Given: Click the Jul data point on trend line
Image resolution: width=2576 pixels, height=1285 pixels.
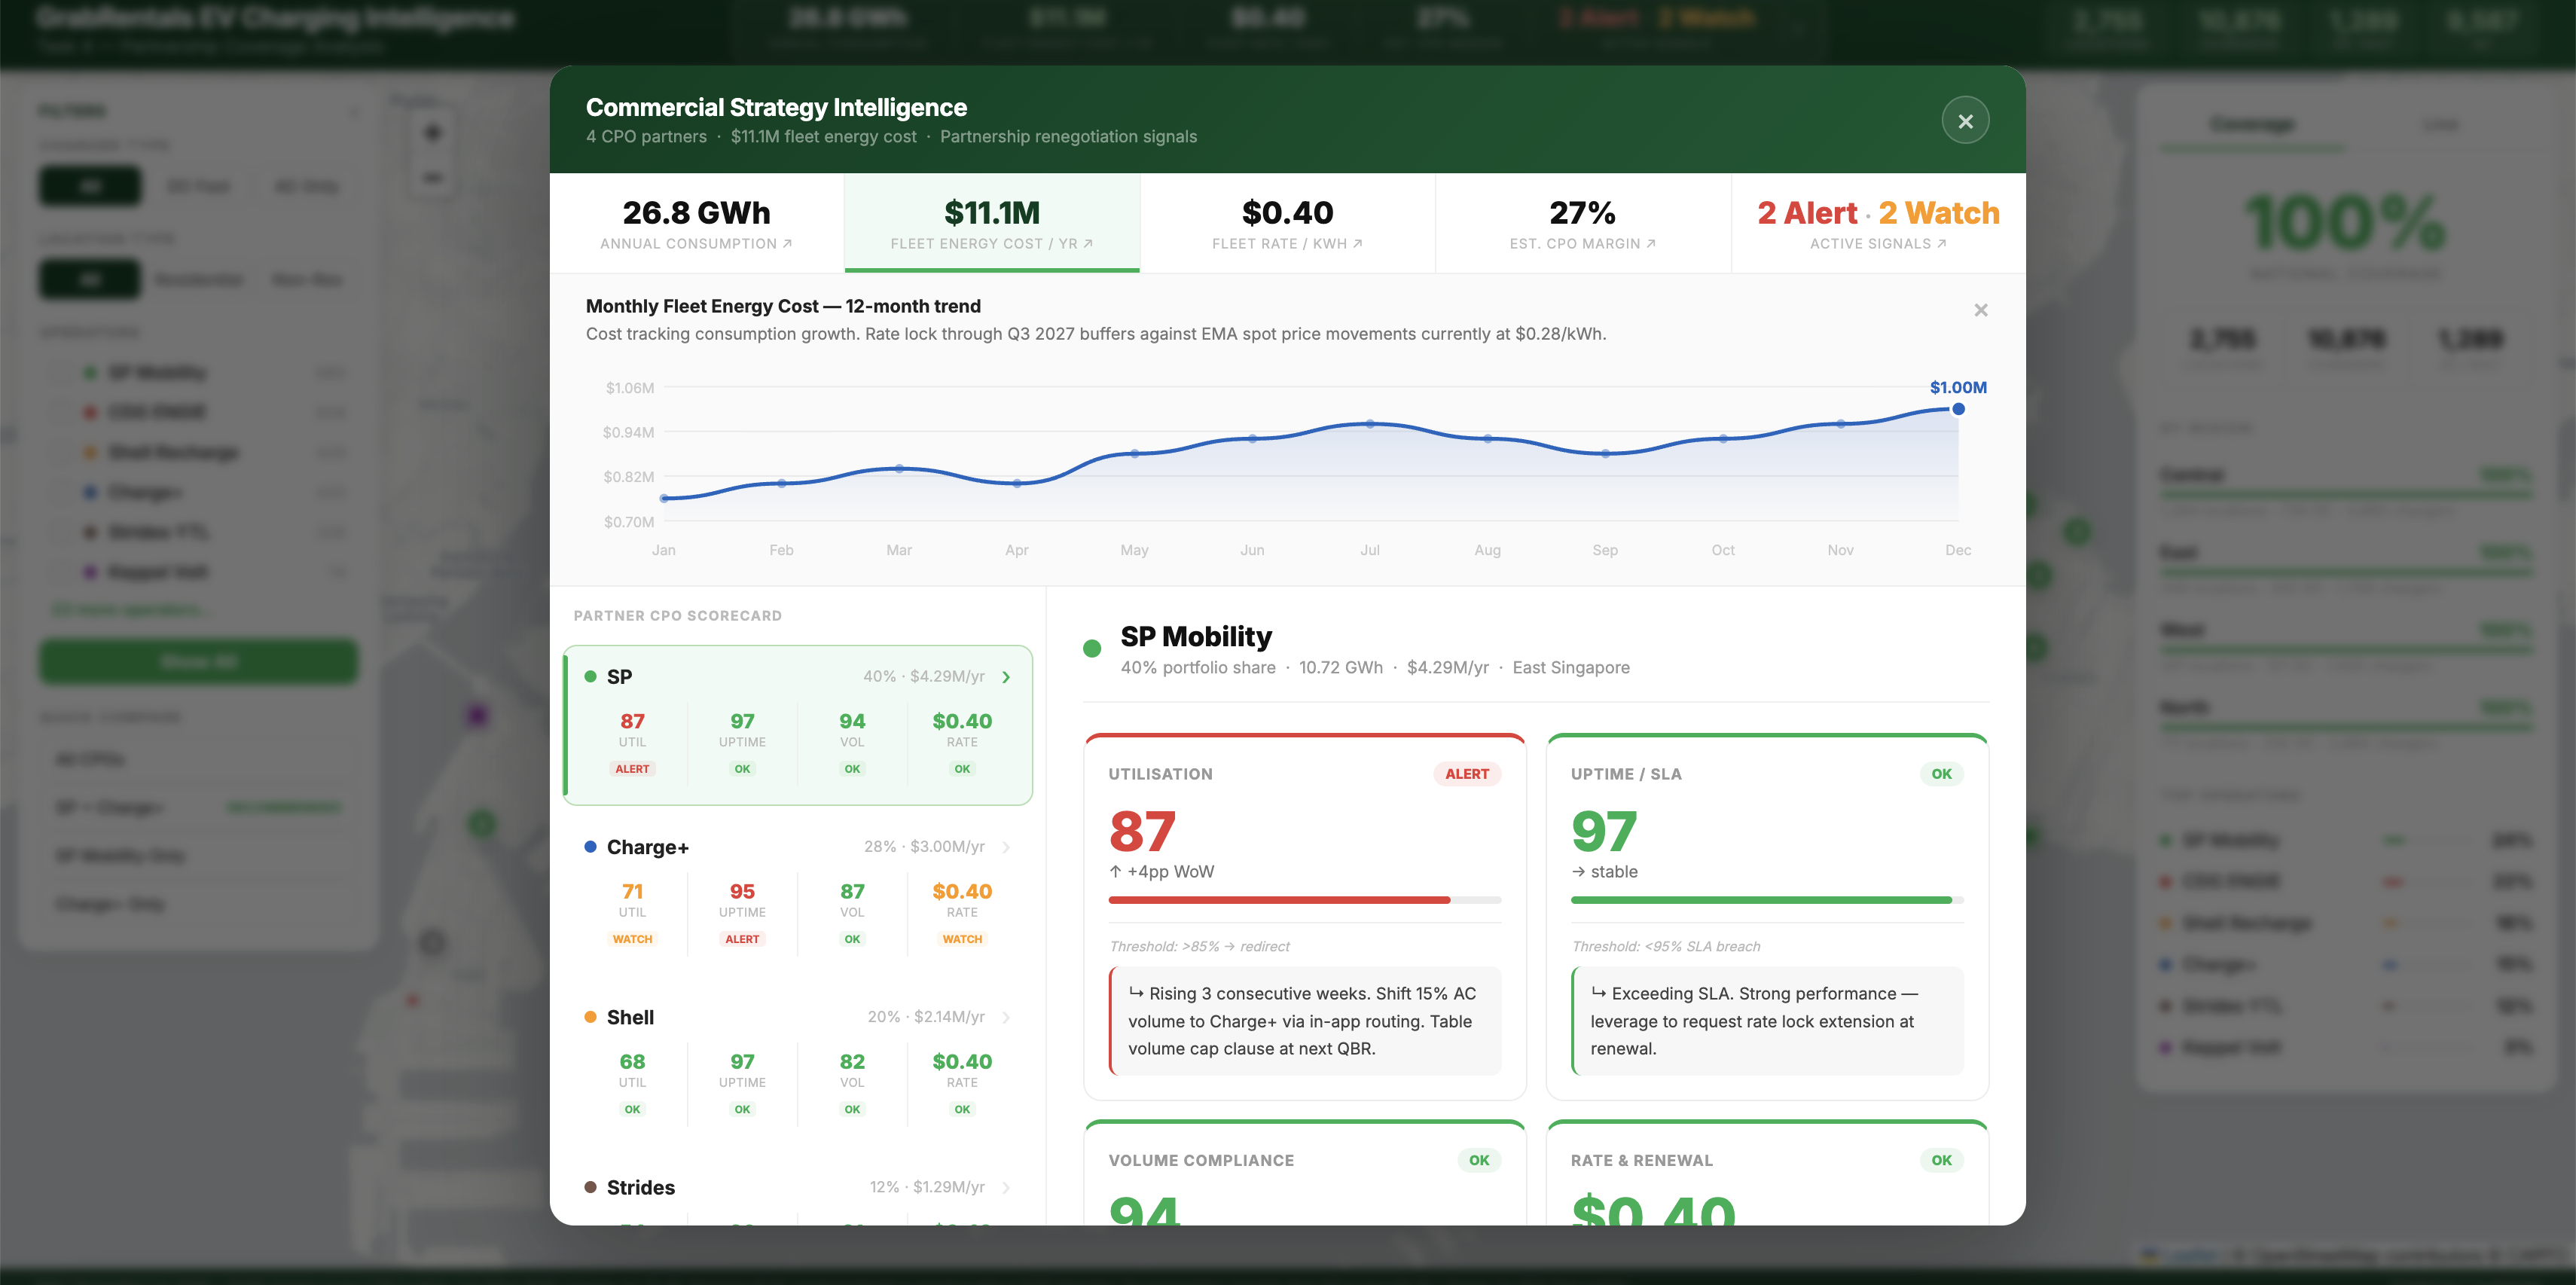Looking at the screenshot, I should (1370, 424).
